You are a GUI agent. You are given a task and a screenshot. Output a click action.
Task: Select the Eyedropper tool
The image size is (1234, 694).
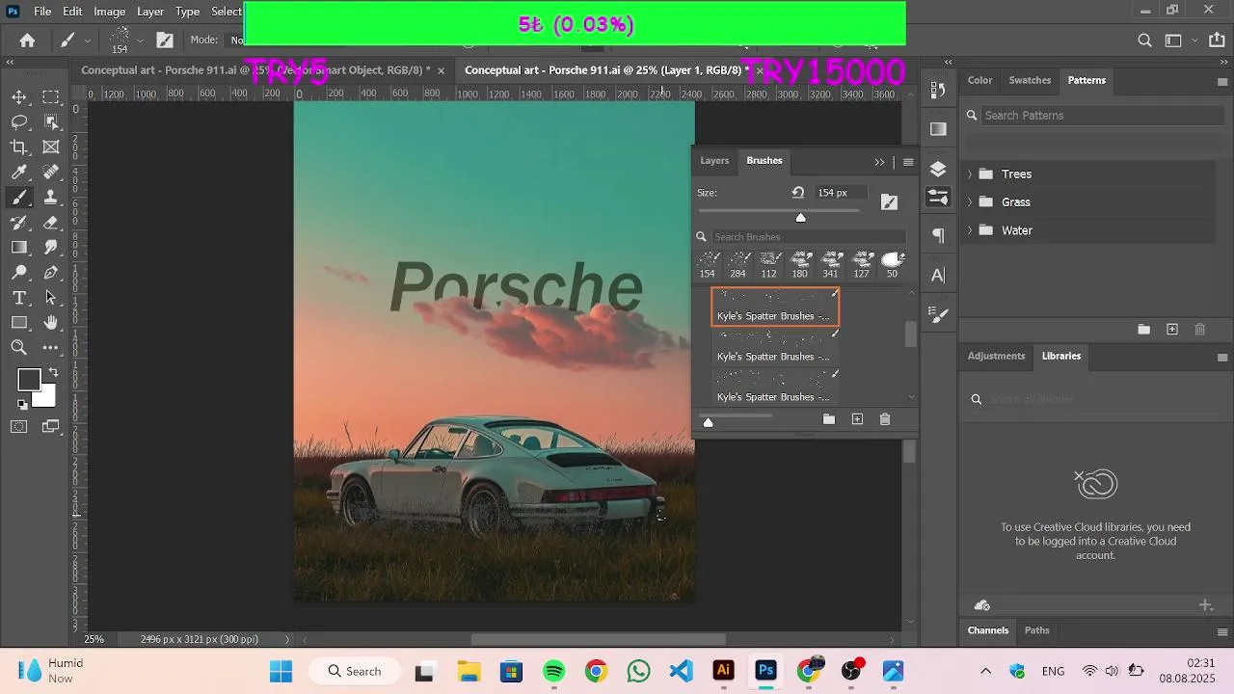(x=19, y=173)
